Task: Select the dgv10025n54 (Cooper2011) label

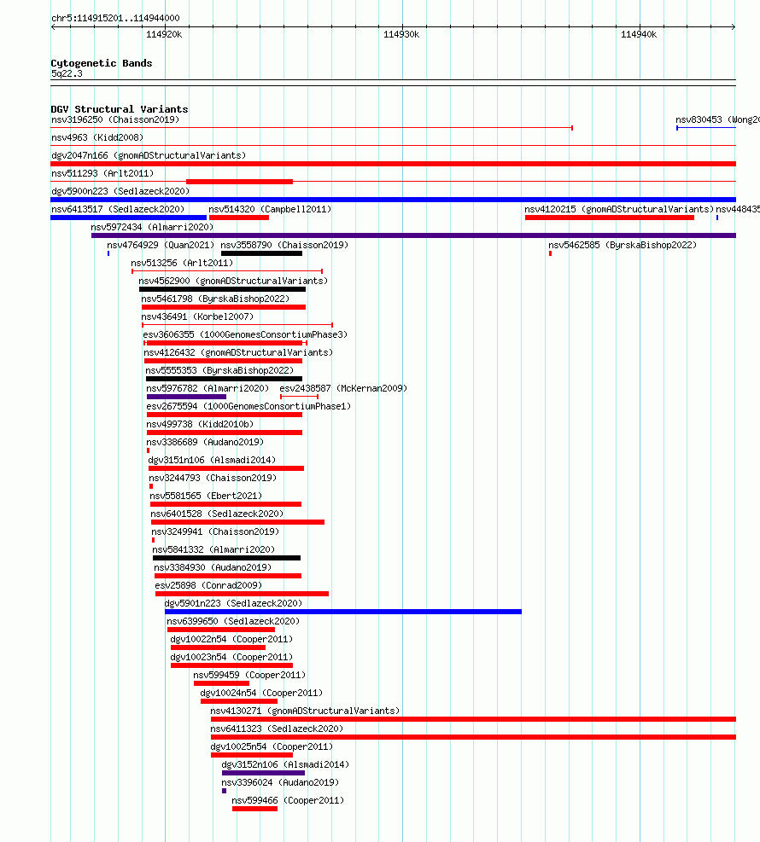Action: click(x=272, y=746)
